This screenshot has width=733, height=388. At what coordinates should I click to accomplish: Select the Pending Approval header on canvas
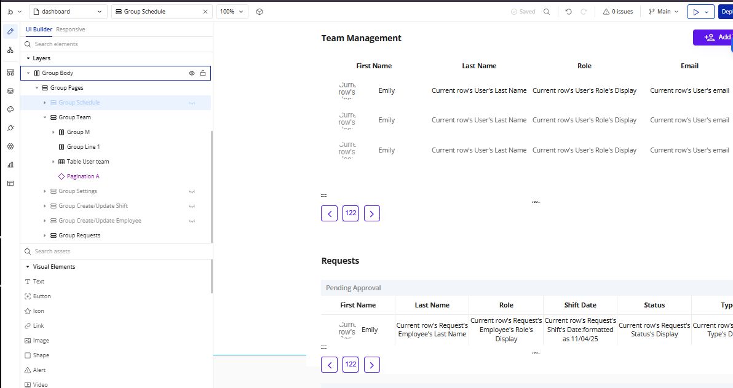coord(354,288)
